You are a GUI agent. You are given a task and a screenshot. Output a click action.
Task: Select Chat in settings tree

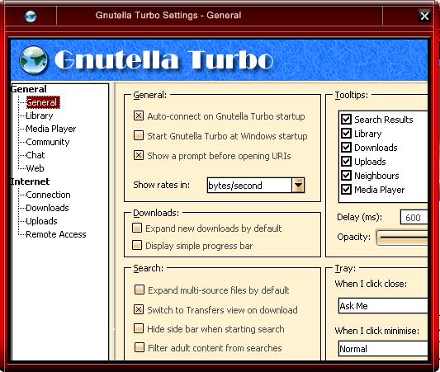coord(35,155)
